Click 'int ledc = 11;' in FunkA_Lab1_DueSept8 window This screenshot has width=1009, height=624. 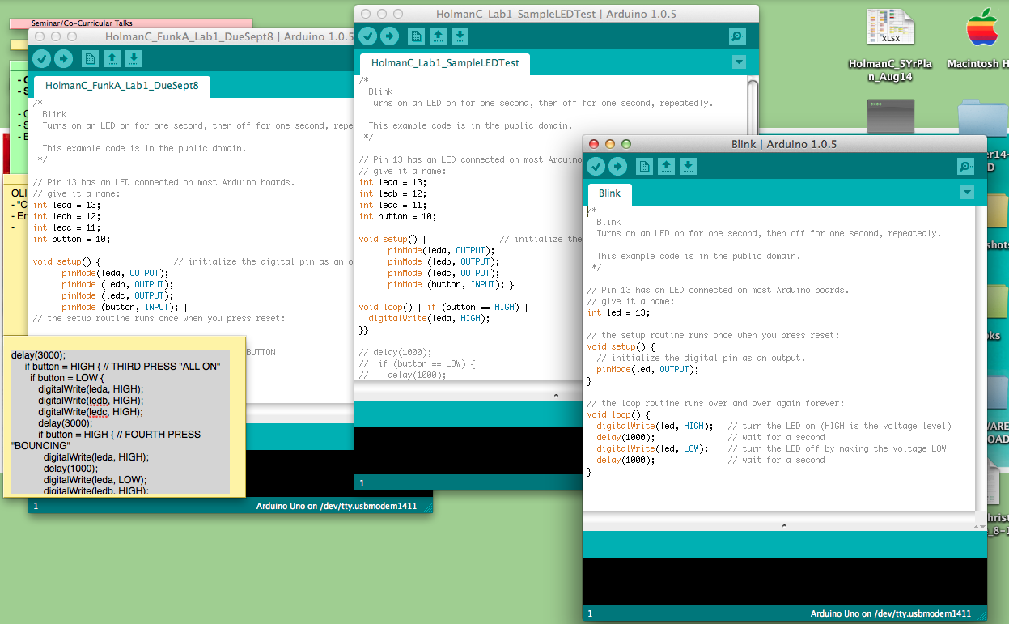66,227
